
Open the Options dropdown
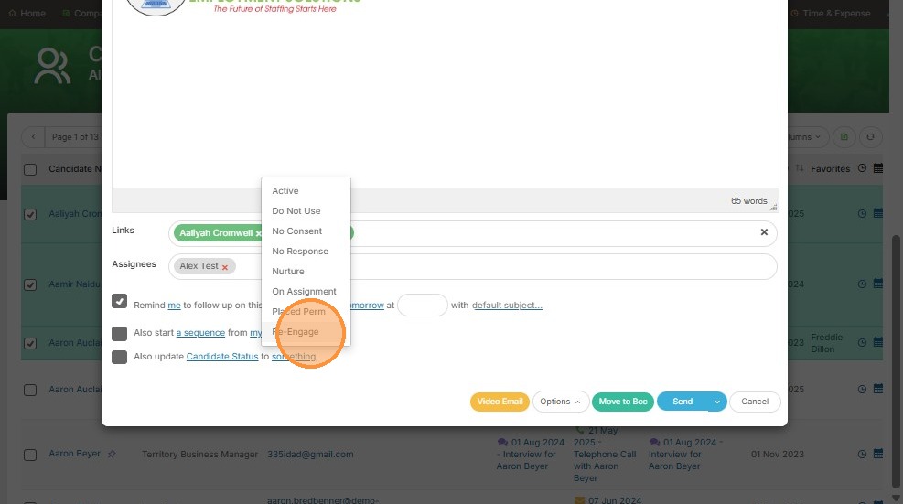pyautogui.click(x=560, y=402)
